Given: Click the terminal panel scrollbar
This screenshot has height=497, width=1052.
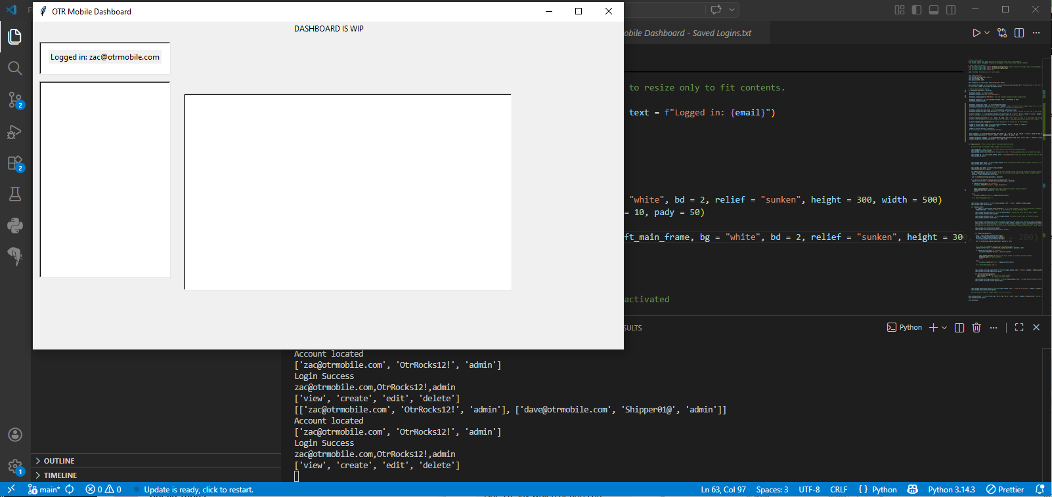Looking at the screenshot, I should (1047, 416).
